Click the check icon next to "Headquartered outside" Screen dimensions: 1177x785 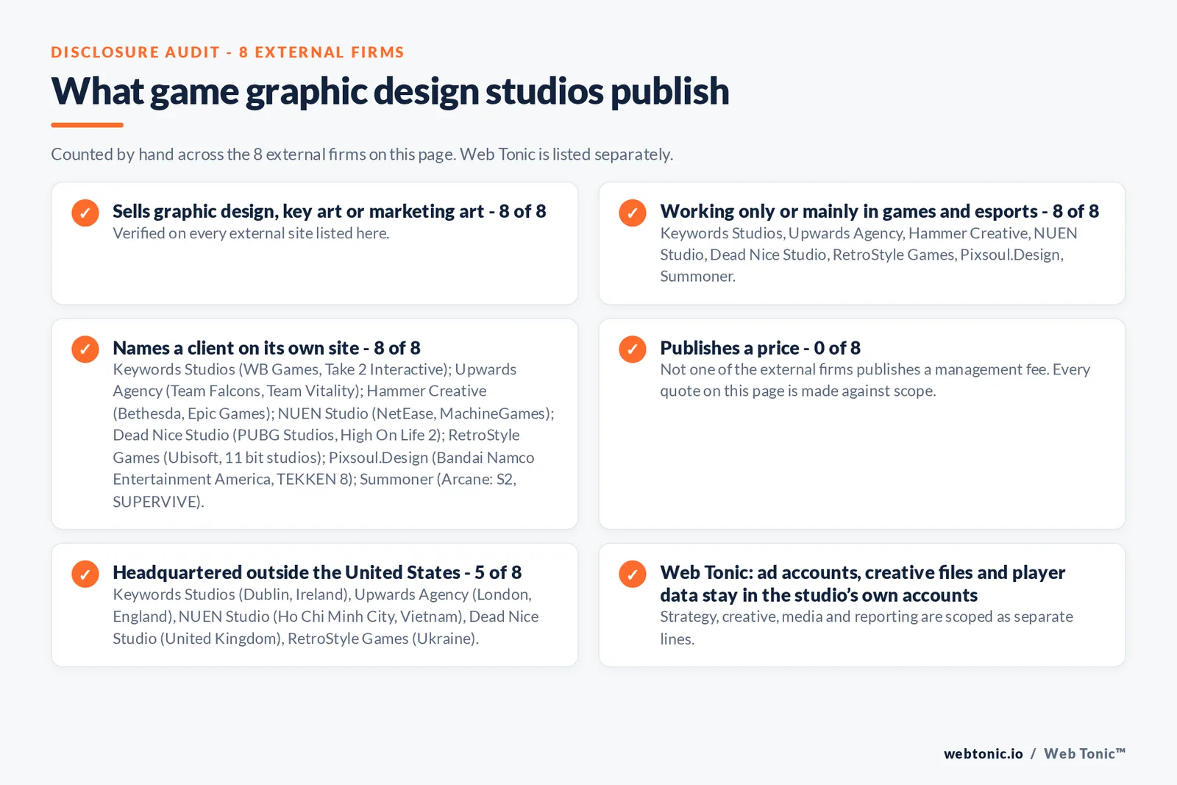(85, 574)
